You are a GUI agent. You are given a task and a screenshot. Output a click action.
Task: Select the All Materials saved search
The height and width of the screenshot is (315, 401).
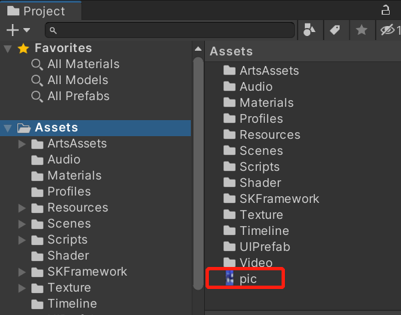[x=83, y=64]
